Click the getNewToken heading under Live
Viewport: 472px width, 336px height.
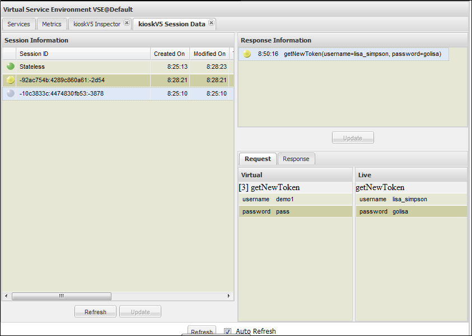coord(380,187)
